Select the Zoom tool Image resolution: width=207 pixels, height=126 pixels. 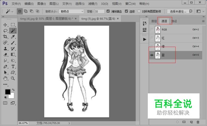[13, 78]
